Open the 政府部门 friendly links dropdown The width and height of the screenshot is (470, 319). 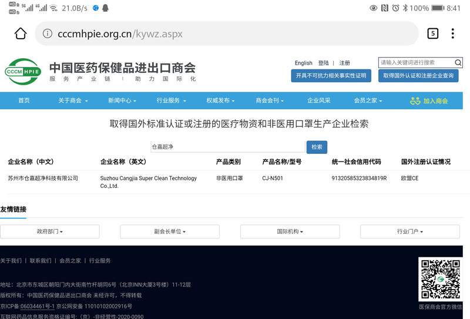click(50, 231)
